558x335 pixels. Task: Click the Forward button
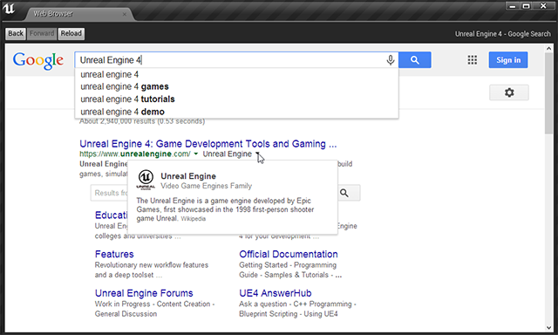click(x=42, y=33)
